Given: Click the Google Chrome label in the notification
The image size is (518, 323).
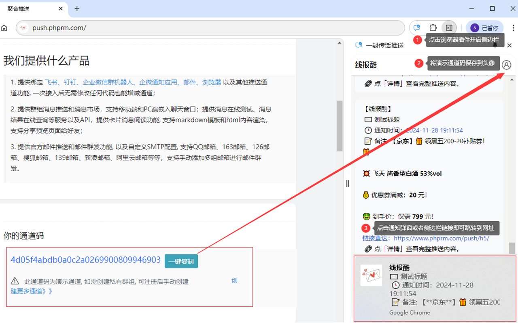Looking at the screenshot, I should coord(410,313).
